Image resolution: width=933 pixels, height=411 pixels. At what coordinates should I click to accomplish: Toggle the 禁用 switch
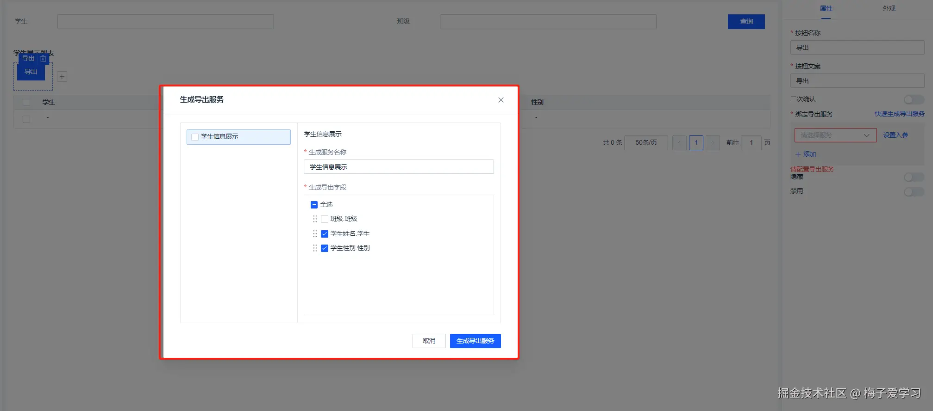click(914, 191)
